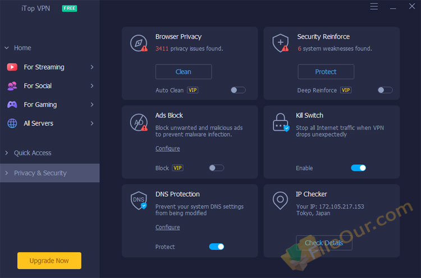Click VIP badge beside Deep Reinforce
The image size is (421, 278).
[346, 90]
